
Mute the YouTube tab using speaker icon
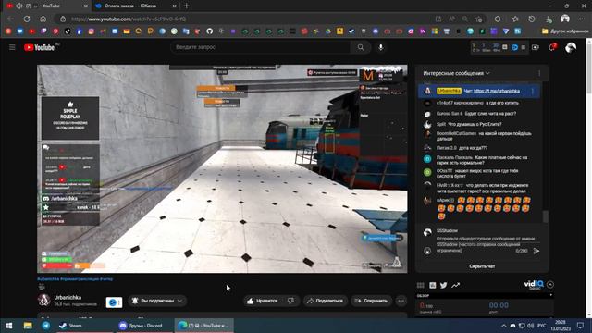(x=19, y=6)
